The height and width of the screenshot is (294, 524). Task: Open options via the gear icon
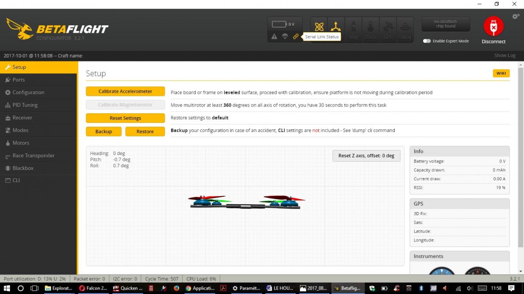[x=515, y=17]
